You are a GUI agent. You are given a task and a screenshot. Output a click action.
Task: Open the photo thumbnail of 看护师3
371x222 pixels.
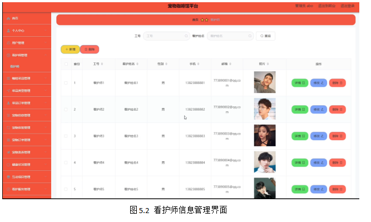point(265,135)
